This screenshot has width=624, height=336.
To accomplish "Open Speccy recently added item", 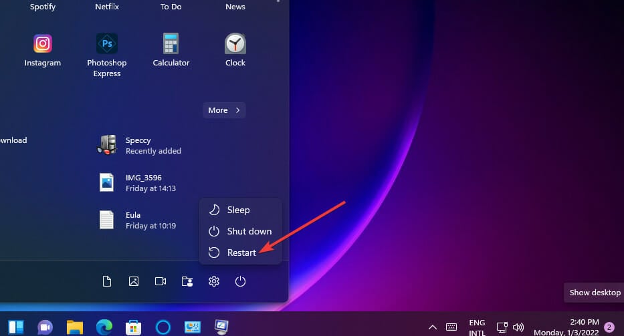I will pos(139,145).
